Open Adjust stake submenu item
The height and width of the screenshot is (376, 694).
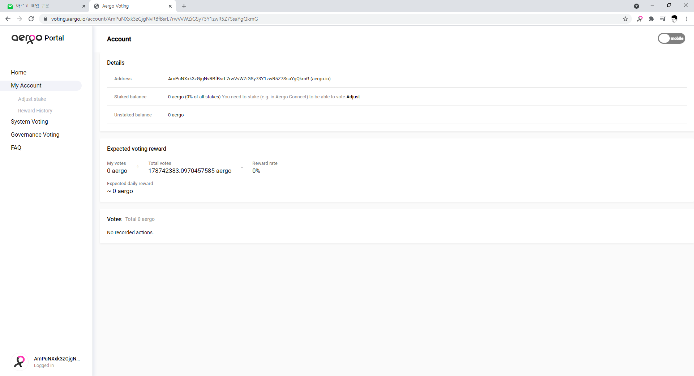32,99
